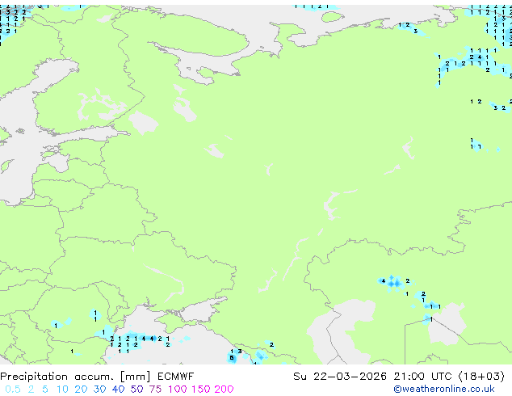Click the 40 mm legend value

coord(118,390)
